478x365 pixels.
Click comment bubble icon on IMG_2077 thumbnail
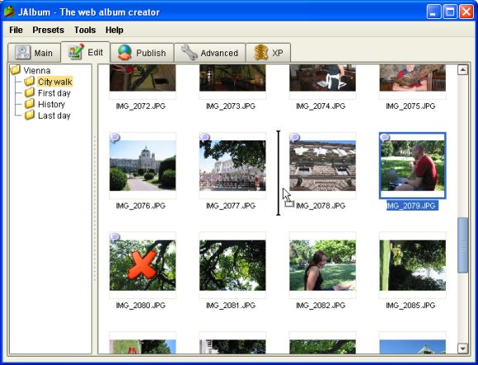point(204,138)
